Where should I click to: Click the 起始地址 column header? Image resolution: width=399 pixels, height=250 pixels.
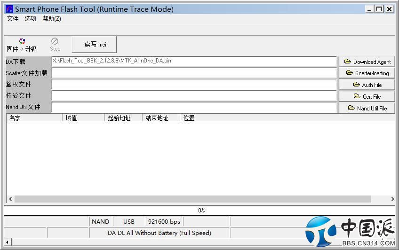click(123, 117)
